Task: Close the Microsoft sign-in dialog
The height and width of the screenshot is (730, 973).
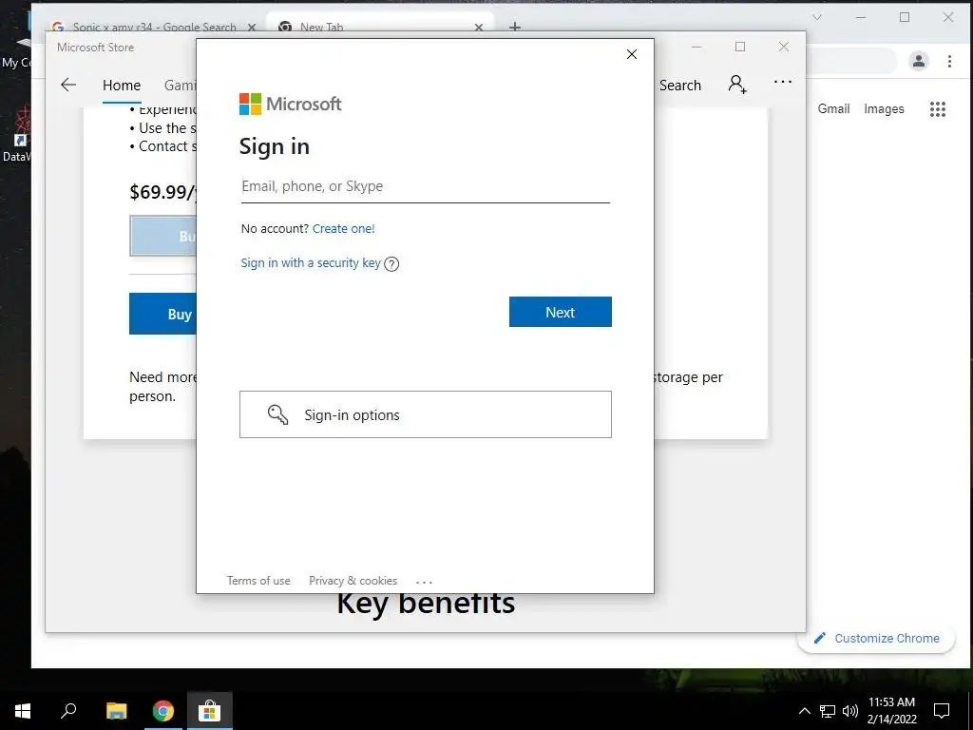Action: tap(632, 54)
